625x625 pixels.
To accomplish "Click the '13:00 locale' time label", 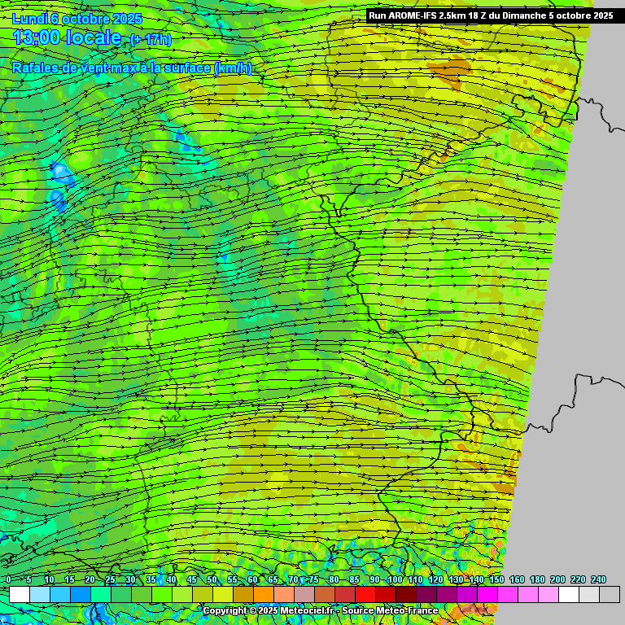I will [67, 37].
